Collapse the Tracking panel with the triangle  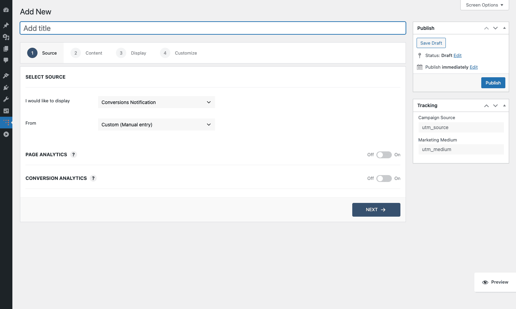point(504,105)
